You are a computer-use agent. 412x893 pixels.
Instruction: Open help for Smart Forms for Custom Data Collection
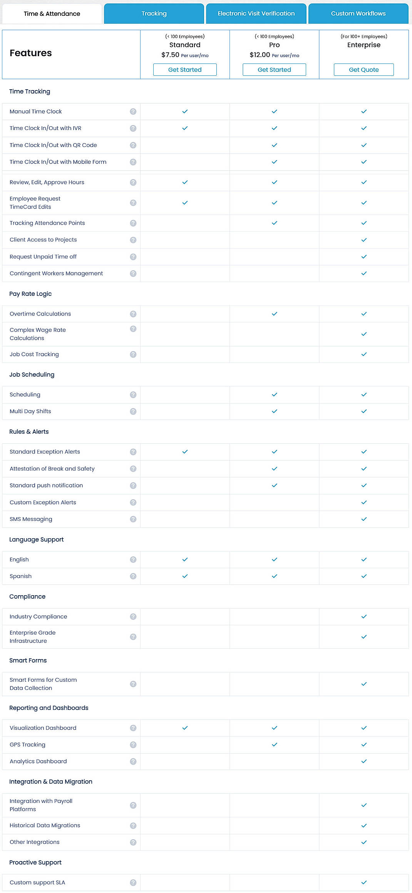(x=133, y=684)
